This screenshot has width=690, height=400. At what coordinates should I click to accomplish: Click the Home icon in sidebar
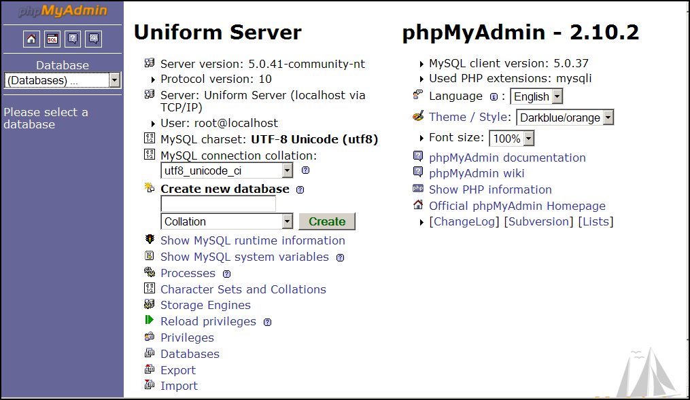pyautogui.click(x=31, y=39)
